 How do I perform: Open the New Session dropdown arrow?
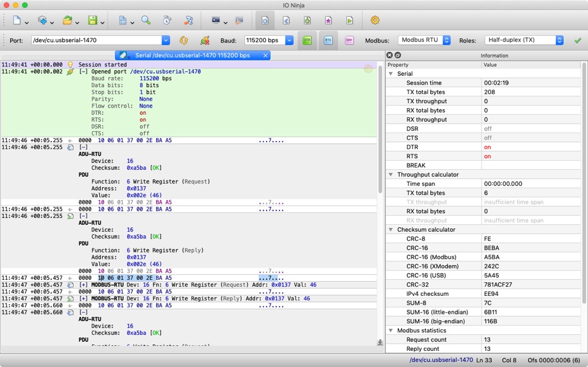pos(27,22)
